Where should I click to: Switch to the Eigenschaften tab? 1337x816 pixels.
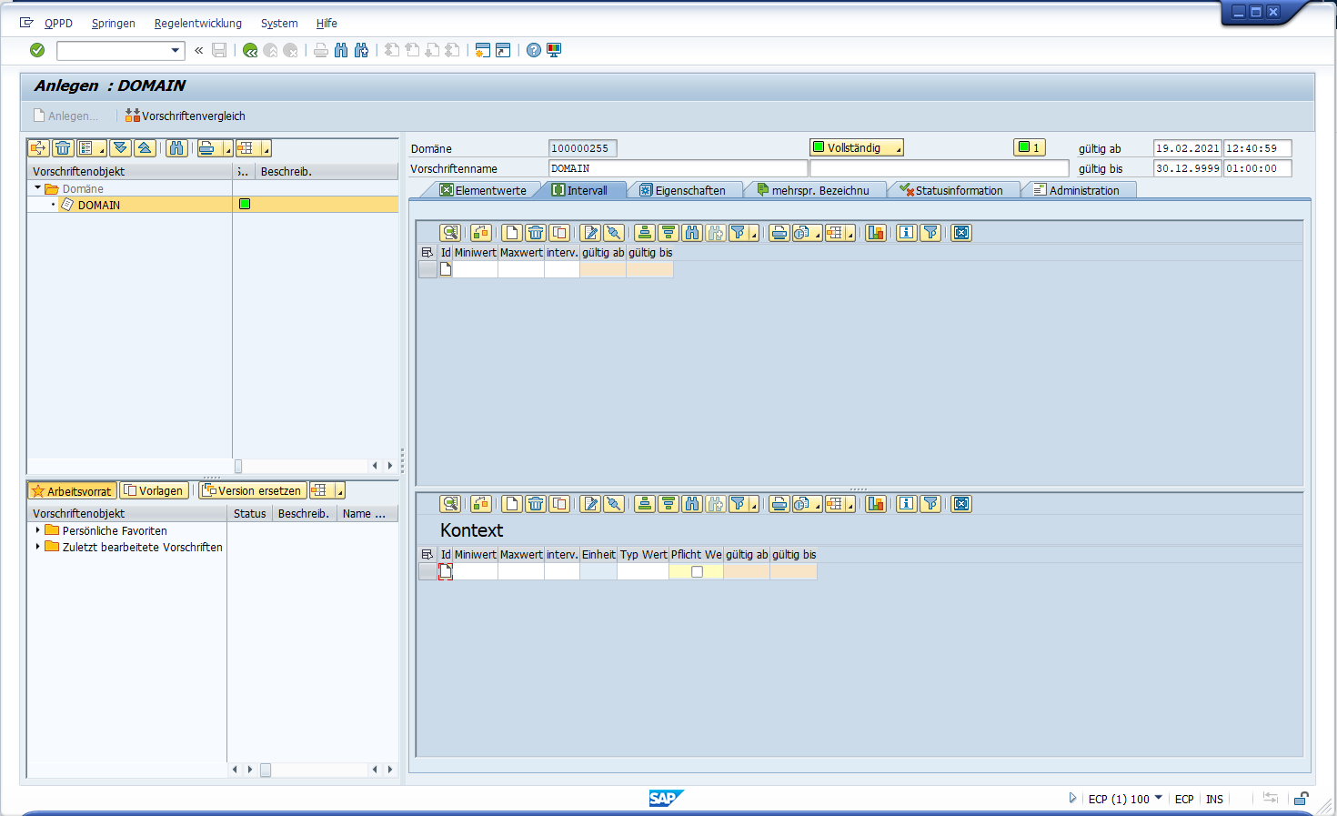[x=683, y=190]
